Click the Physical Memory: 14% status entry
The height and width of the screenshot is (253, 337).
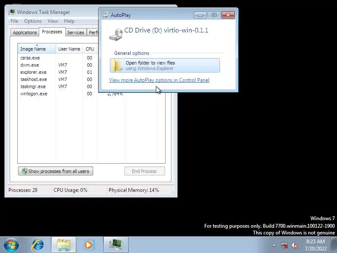139,190
